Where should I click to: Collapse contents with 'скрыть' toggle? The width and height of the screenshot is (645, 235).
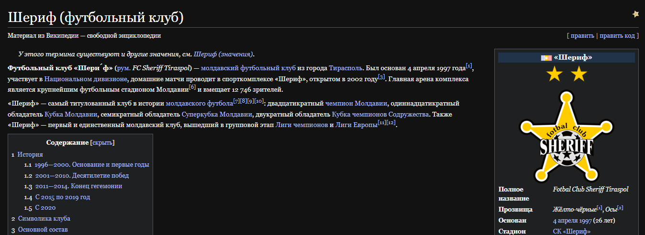pyautogui.click(x=102, y=142)
